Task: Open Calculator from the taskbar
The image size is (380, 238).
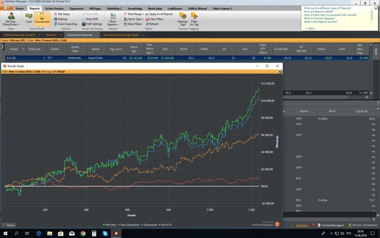Action: [94, 234]
